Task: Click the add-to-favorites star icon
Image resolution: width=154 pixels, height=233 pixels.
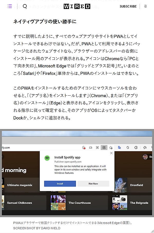Action: 111,148
